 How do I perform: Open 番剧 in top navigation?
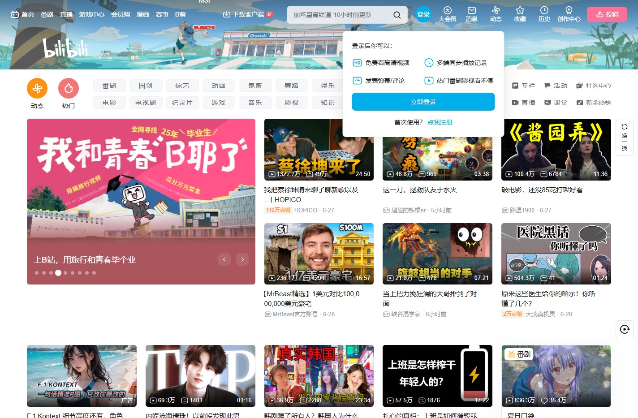pyautogui.click(x=47, y=14)
